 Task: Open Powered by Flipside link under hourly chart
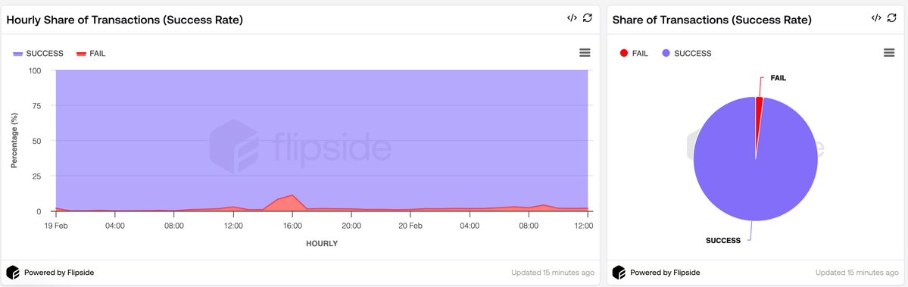pyautogui.click(x=59, y=272)
